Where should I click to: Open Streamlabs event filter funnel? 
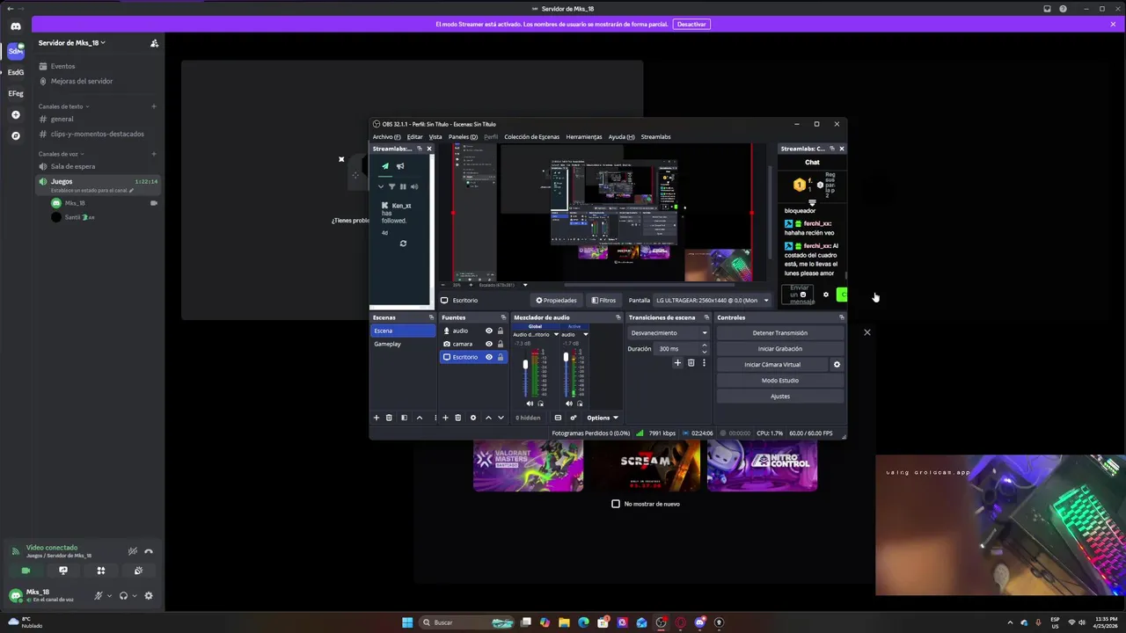391,186
